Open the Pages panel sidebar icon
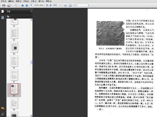This screenshot has height=117, width=157. tap(2, 12)
